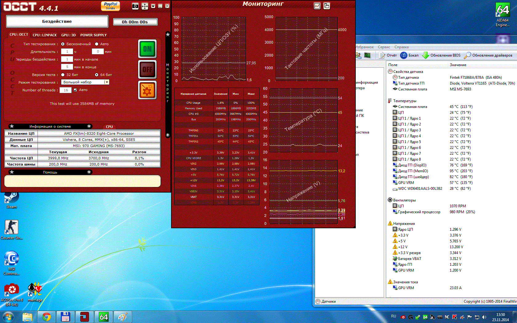Screen dimensions: 517x323
Task: Switch to the POWER SUPPLY tab
Action: [93, 35]
